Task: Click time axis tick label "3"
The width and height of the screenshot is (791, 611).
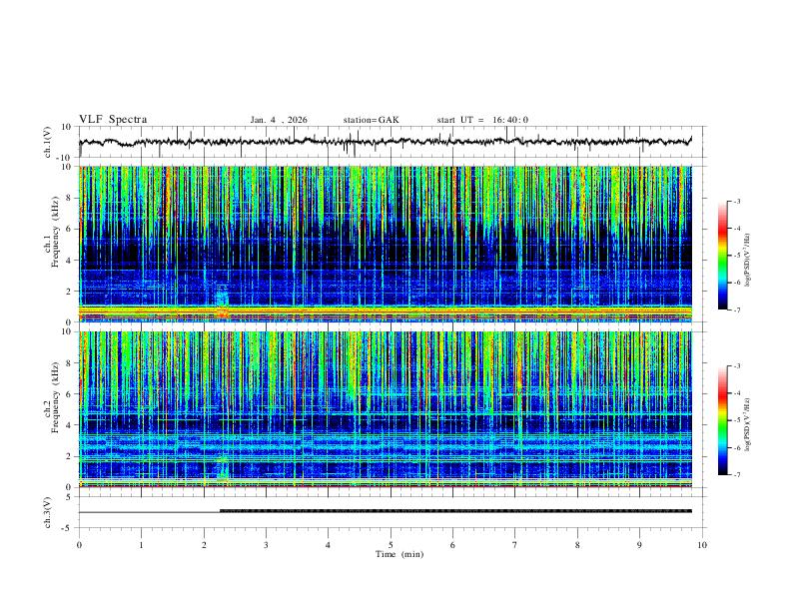Action: [x=266, y=545]
